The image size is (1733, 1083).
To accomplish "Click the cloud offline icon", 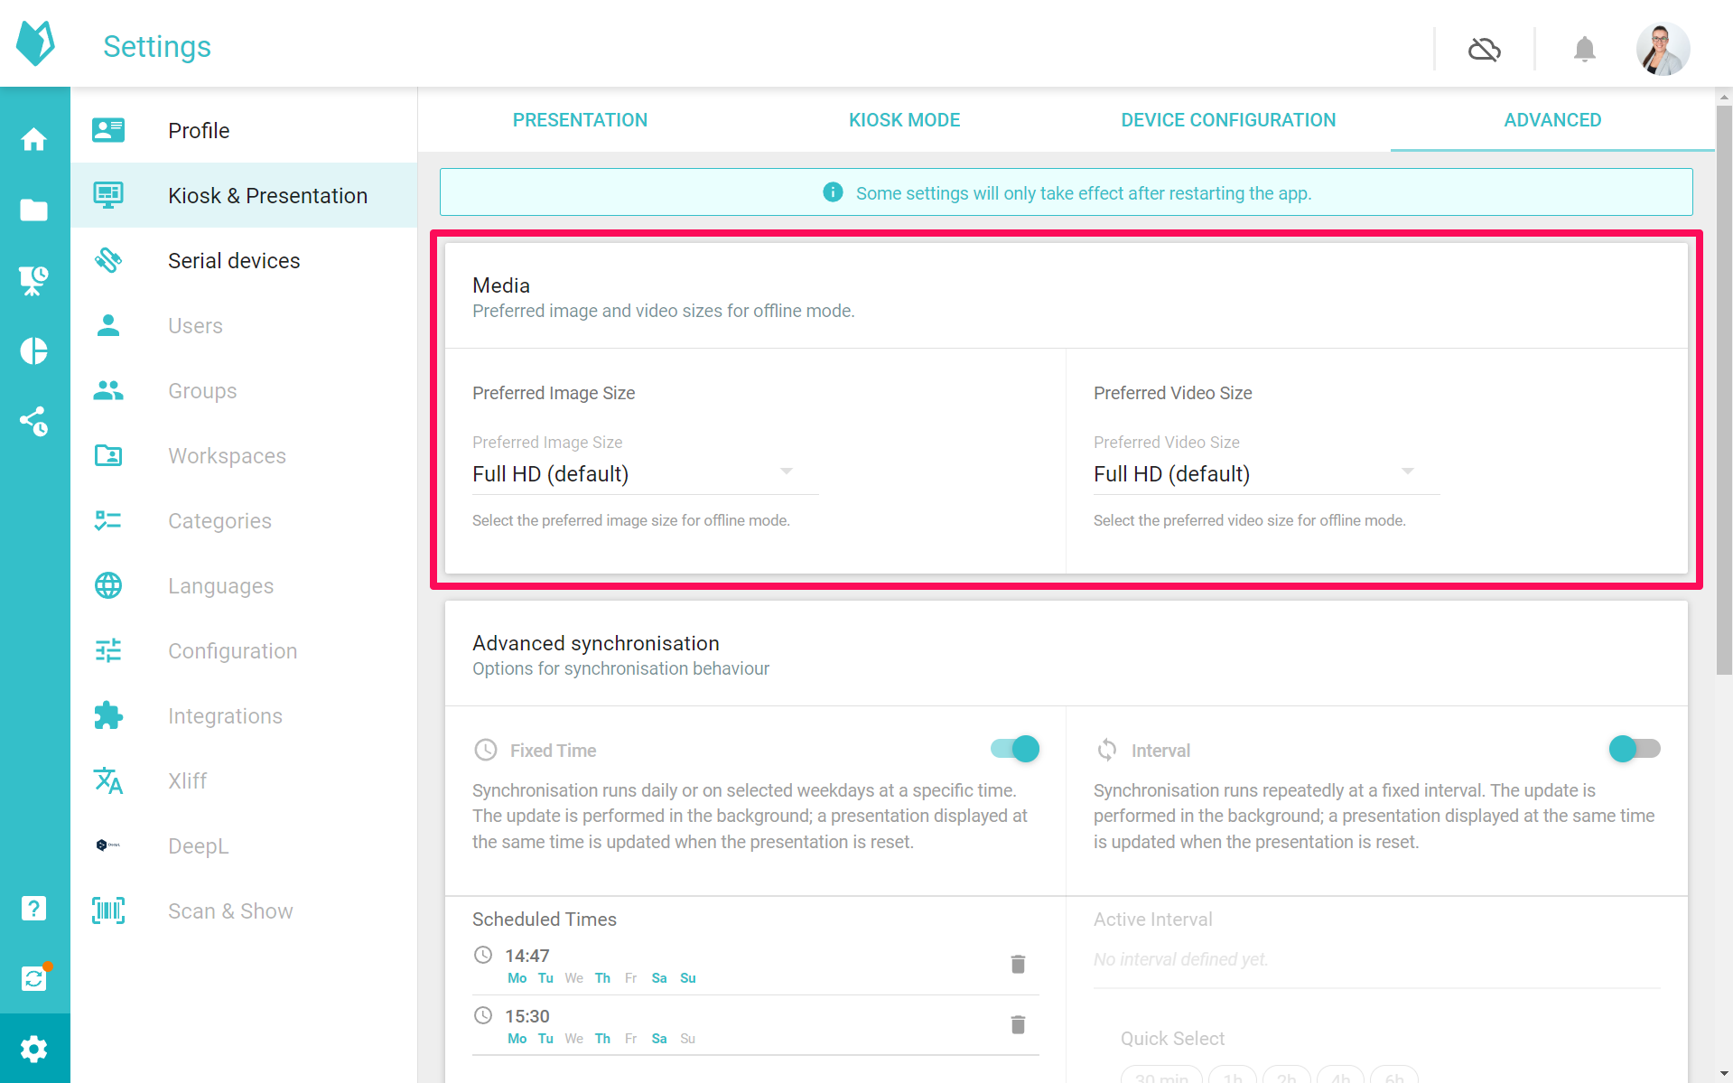I will click(1485, 49).
